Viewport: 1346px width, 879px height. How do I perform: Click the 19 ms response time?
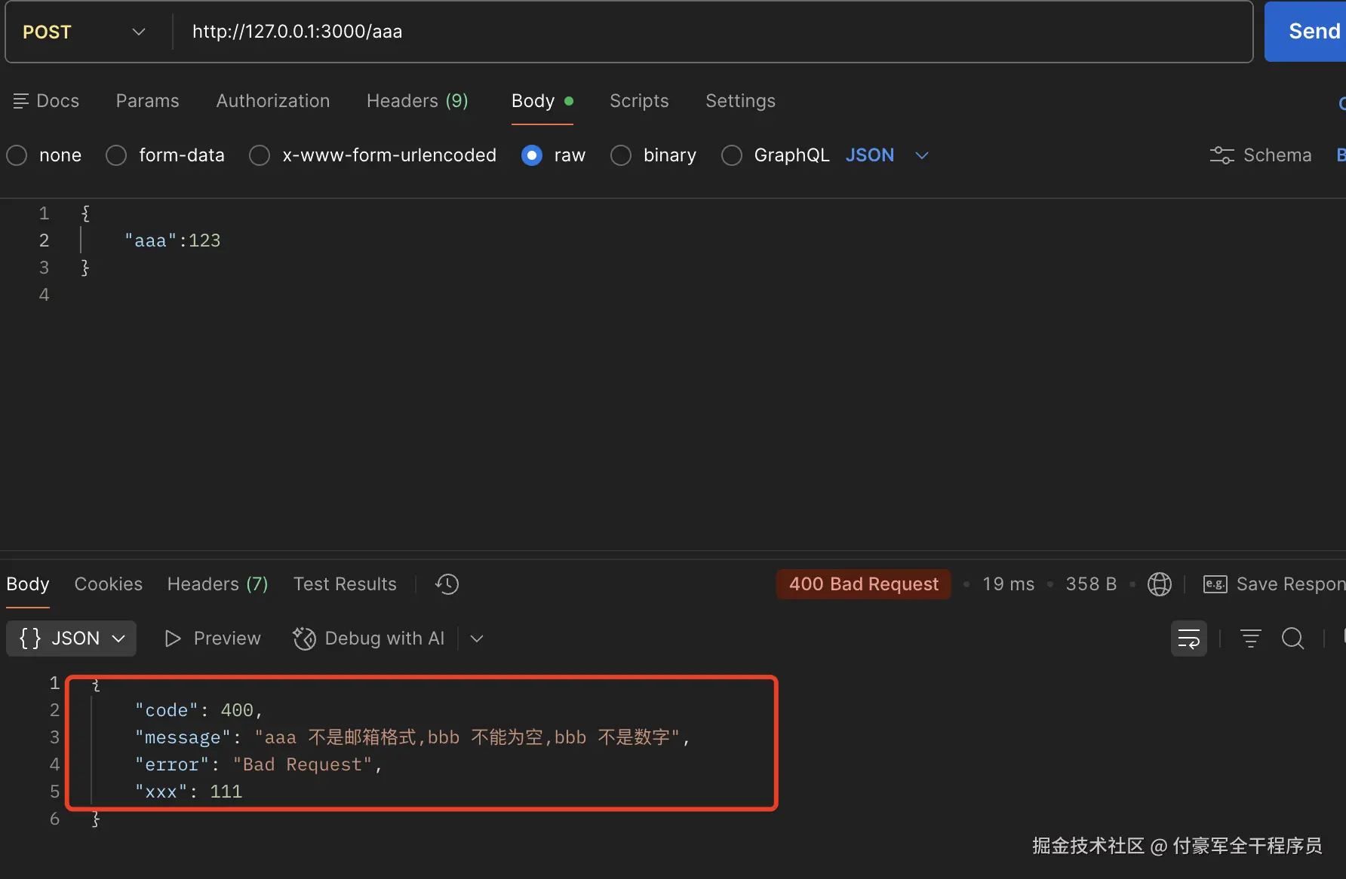pos(1008,584)
